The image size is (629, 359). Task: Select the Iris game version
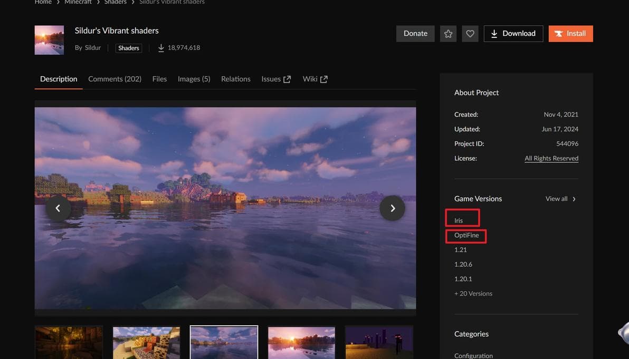pos(459,220)
